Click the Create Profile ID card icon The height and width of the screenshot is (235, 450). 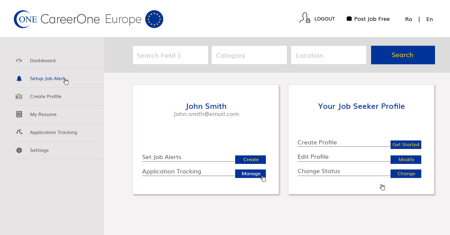pos(19,97)
